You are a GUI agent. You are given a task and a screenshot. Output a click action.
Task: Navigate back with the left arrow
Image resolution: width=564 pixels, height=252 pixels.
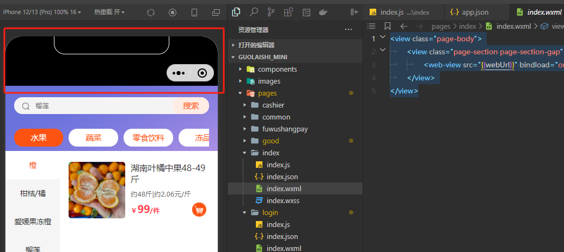(x=404, y=26)
